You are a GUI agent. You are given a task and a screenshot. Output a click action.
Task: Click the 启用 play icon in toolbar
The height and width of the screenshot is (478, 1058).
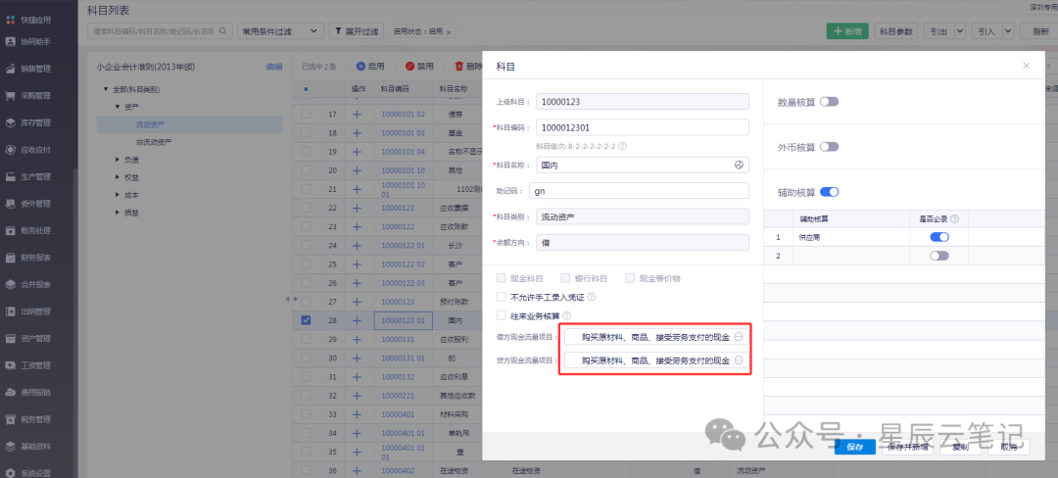360,67
